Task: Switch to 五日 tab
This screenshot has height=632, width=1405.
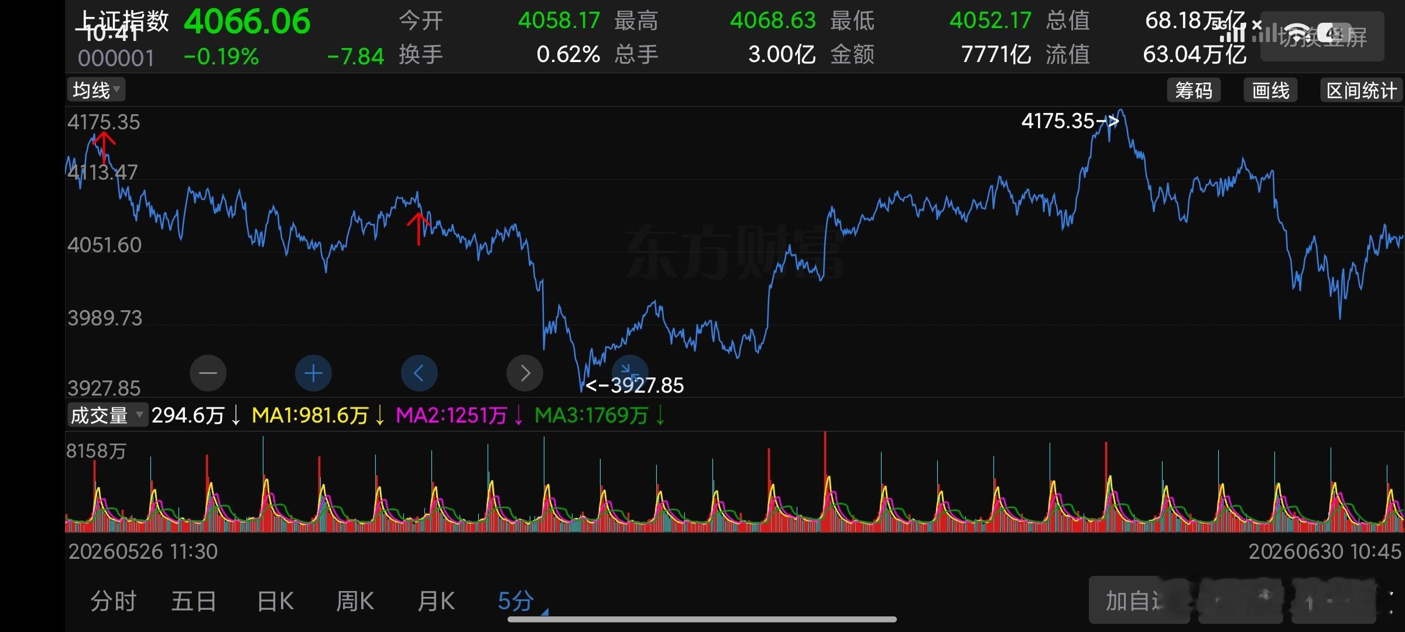Action: tap(194, 601)
